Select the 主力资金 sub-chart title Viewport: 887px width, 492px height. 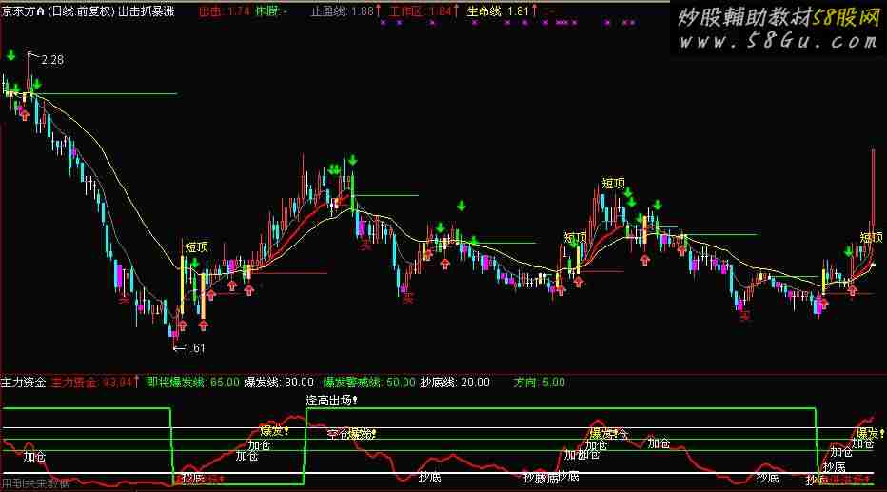coord(24,383)
